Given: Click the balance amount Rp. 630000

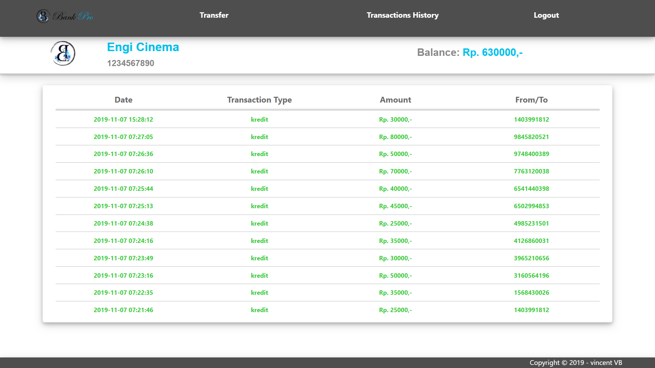Looking at the screenshot, I should pyautogui.click(x=492, y=52).
